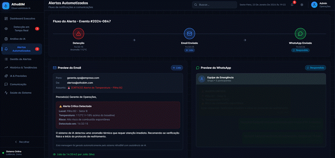Click the trend icon beside Histórico & Tendências
Image resolution: width=335 pixels, height=158 pixels.
pos(6,67)
